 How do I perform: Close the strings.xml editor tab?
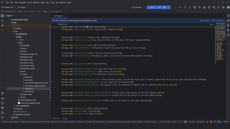(65, 16)
